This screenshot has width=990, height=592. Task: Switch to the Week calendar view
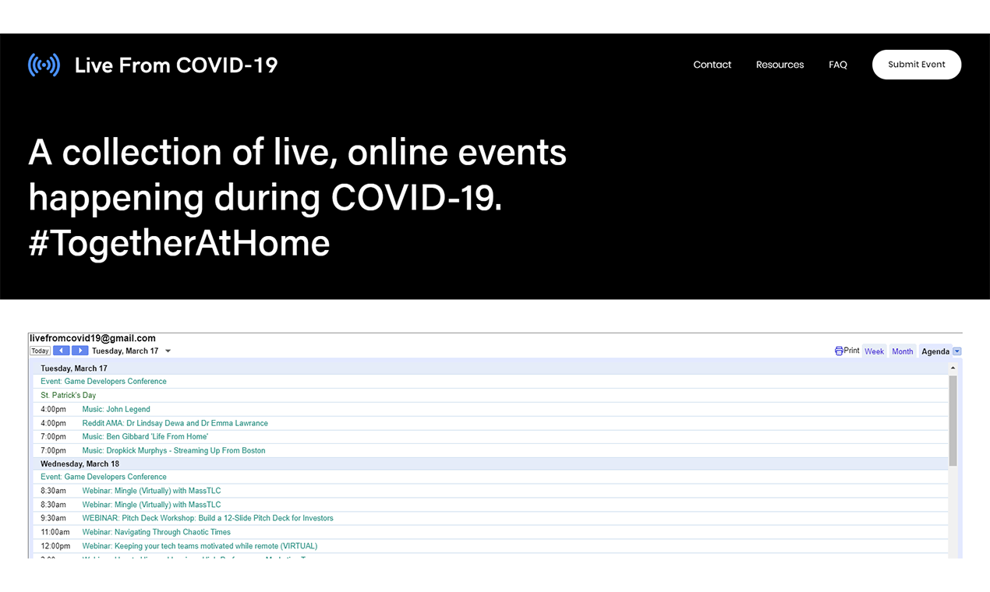click(874, 351)
